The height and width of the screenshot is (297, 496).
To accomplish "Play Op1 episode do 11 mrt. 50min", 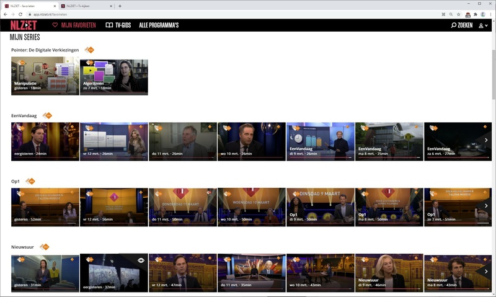I will point(183,207).
